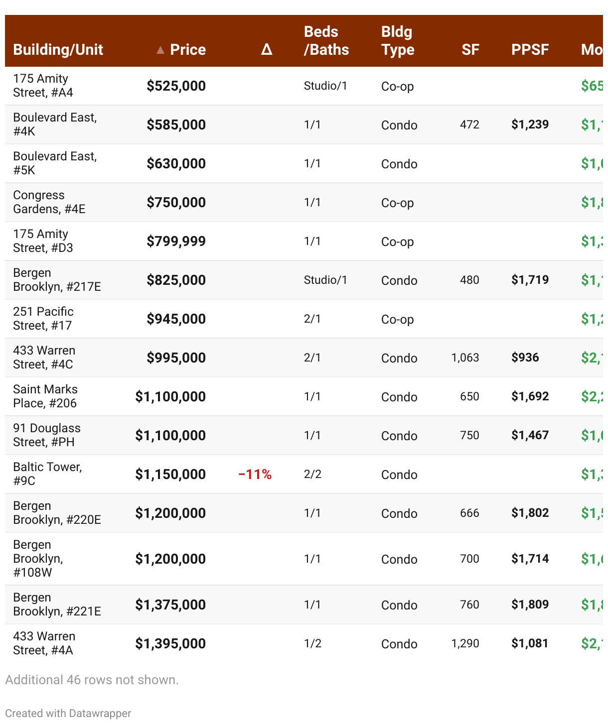This screenshot has height=725, width=608.
Task: Click the $1,395,000 price cell
Action: tap(170, 644)
